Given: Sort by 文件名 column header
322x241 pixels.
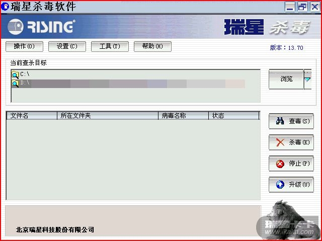Looking at the screenshot, I should tap(32, 116).
